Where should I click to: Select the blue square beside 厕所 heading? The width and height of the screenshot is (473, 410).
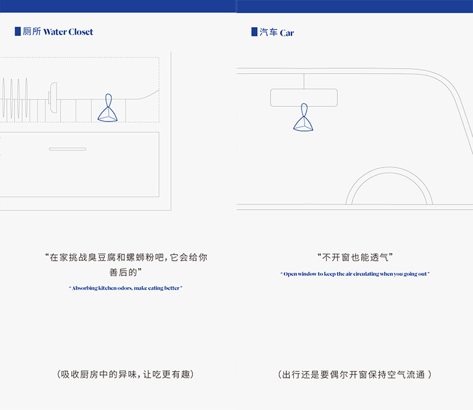(x=18, y=31)
